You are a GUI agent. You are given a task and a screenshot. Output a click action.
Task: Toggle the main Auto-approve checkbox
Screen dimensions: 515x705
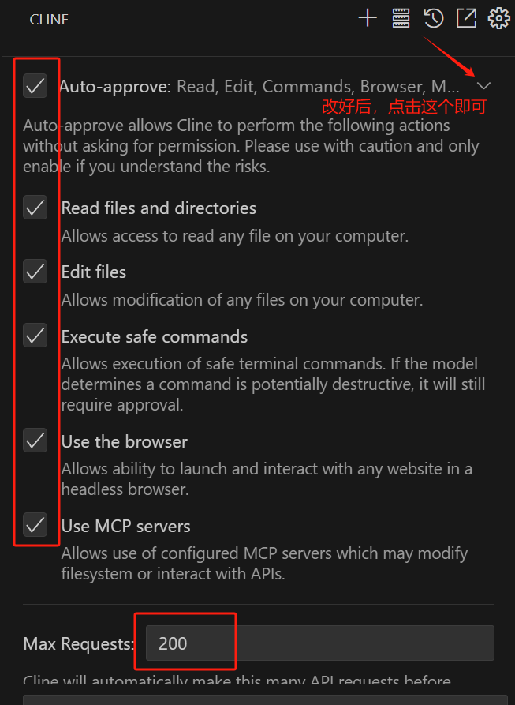[x=35, y=85]
